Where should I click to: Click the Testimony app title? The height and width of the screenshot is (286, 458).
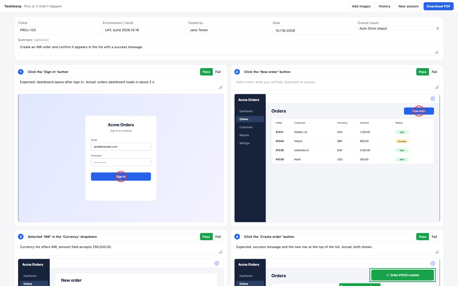(x=13, y=6)
